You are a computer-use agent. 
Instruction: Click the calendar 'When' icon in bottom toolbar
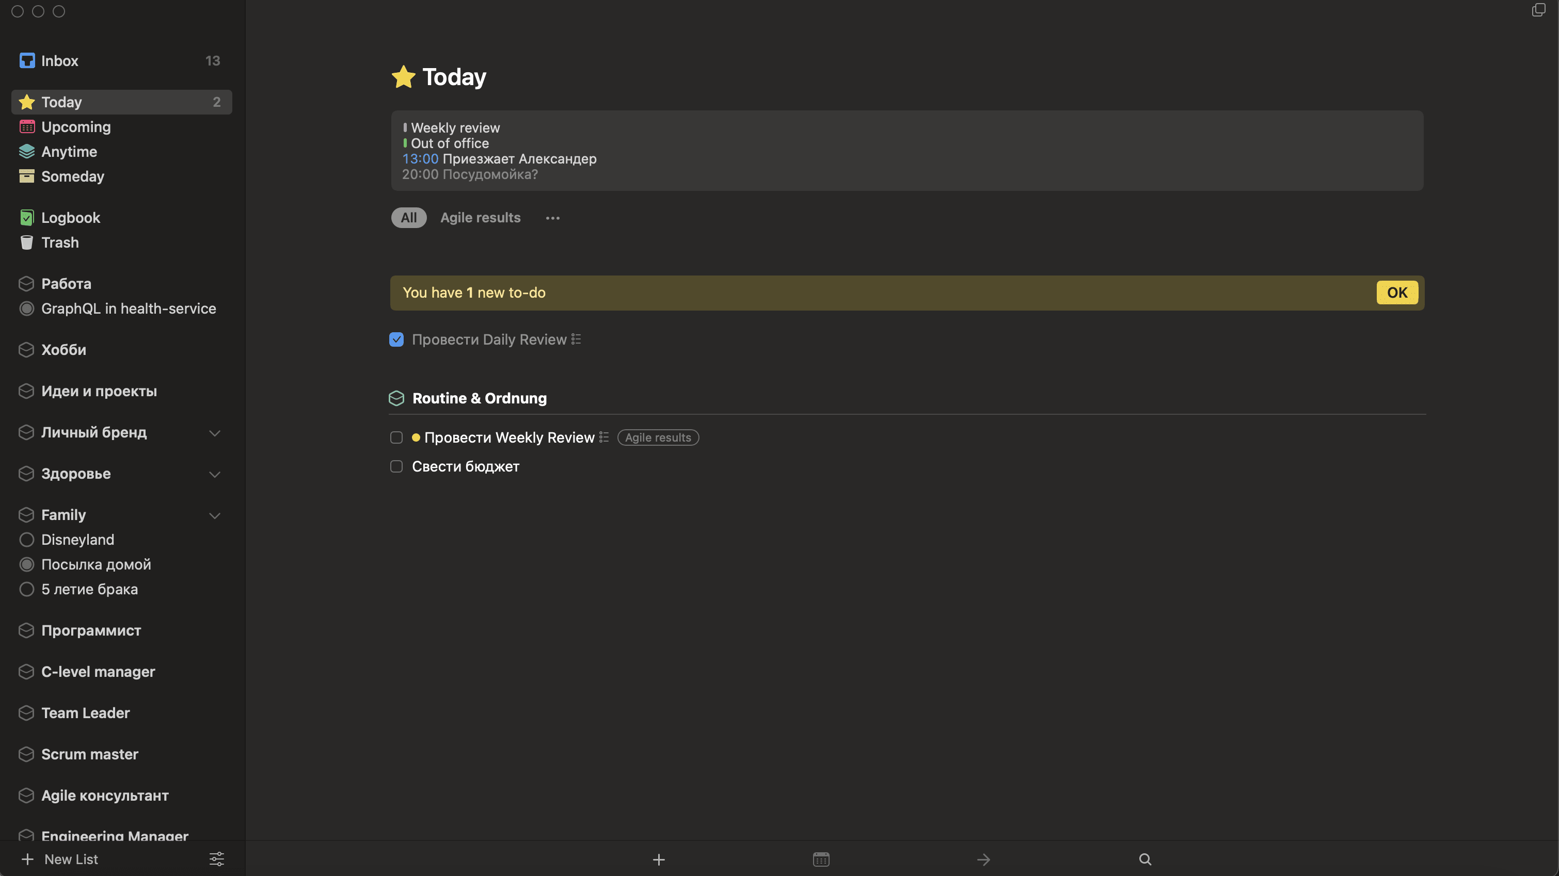tap(821, 859)
